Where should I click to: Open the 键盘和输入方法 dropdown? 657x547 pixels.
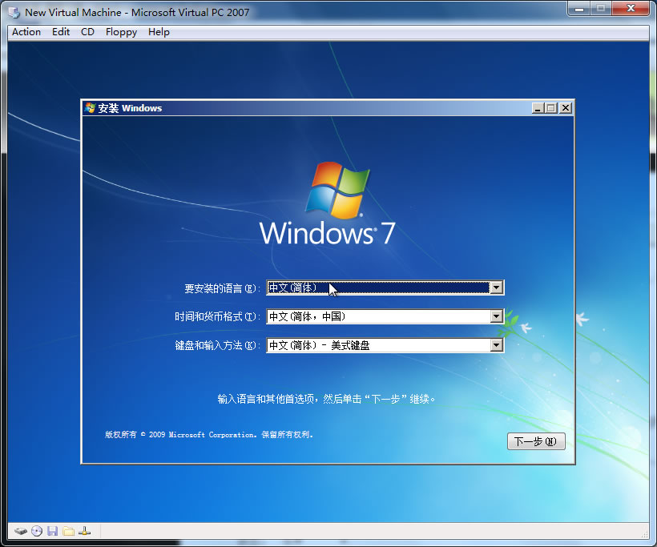click(498, 345)
